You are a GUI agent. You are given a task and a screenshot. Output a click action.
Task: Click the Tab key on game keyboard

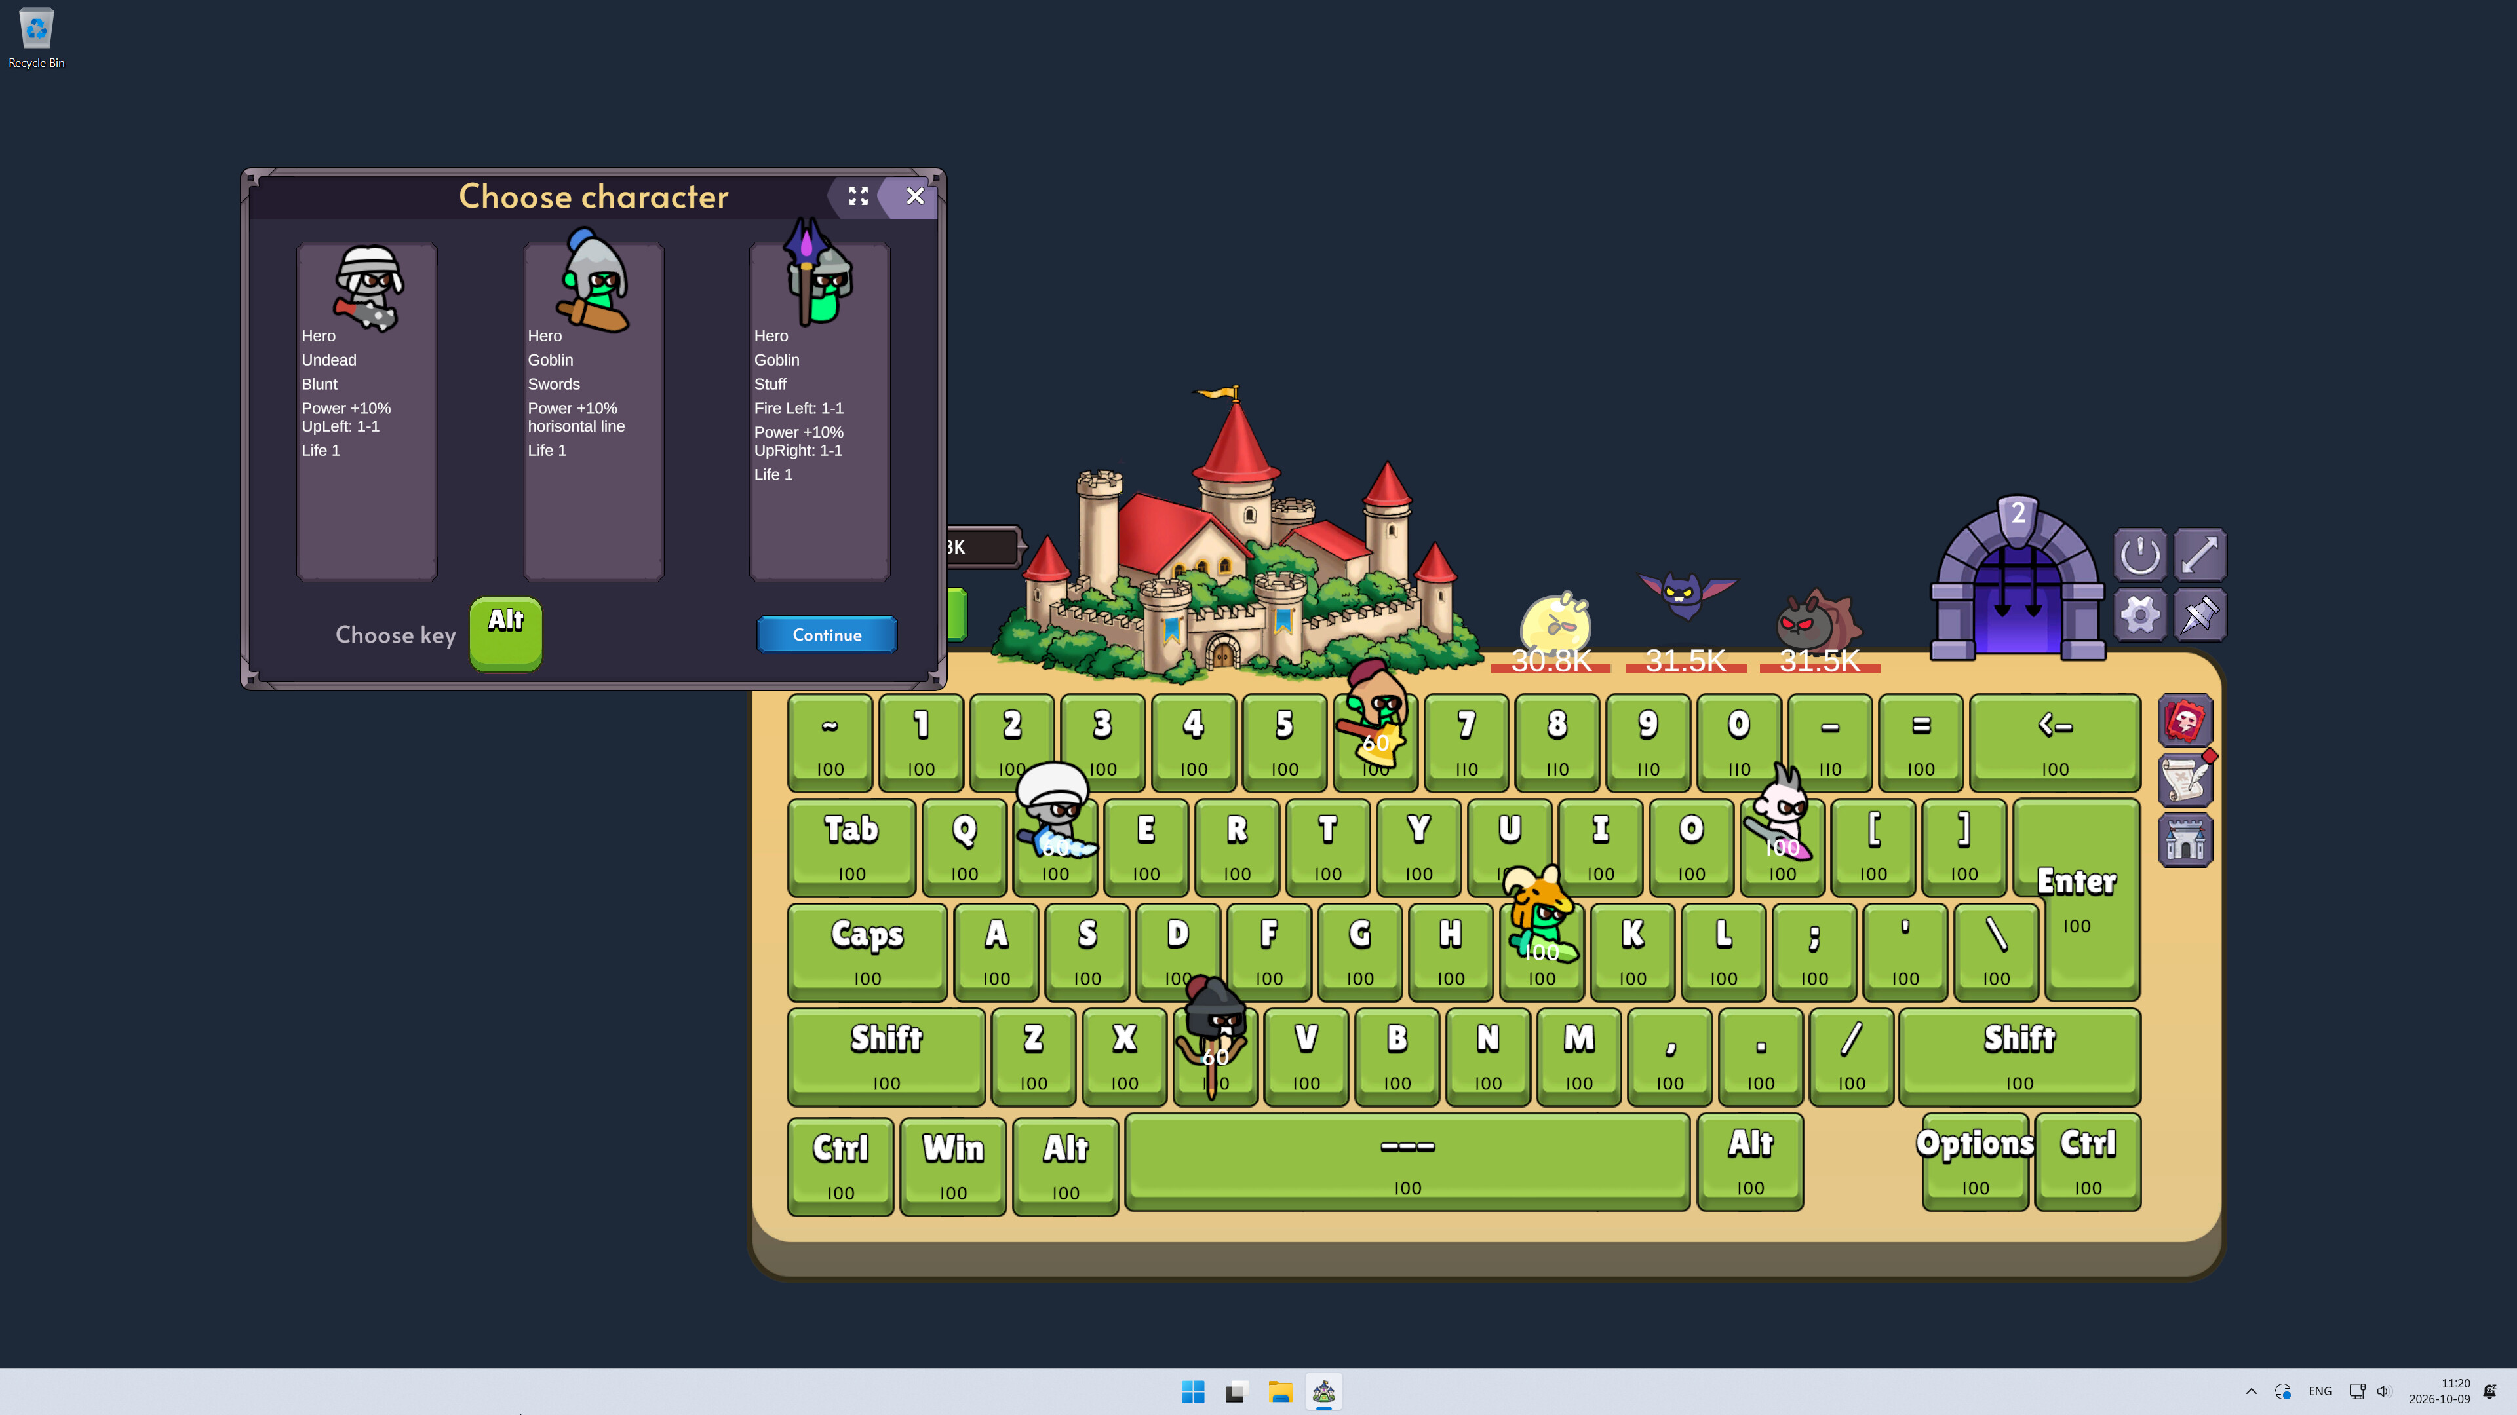(851, 846)
